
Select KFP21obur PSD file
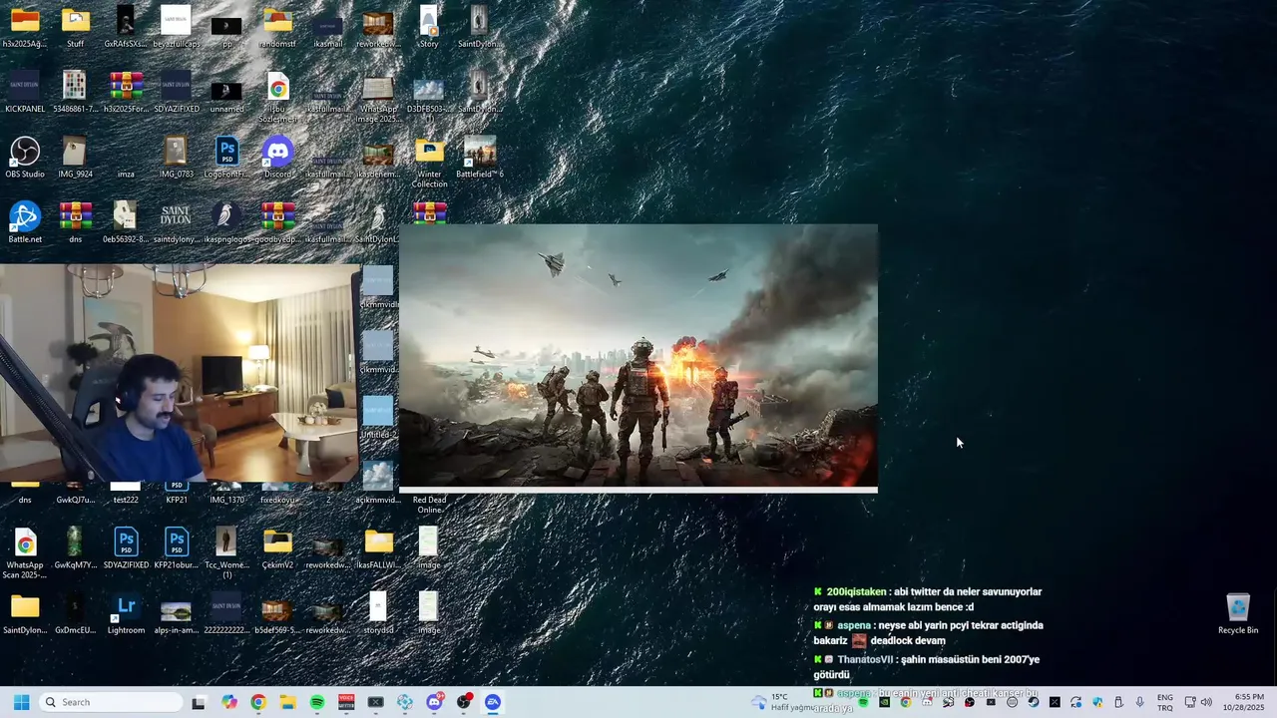[x=177, y=548]
